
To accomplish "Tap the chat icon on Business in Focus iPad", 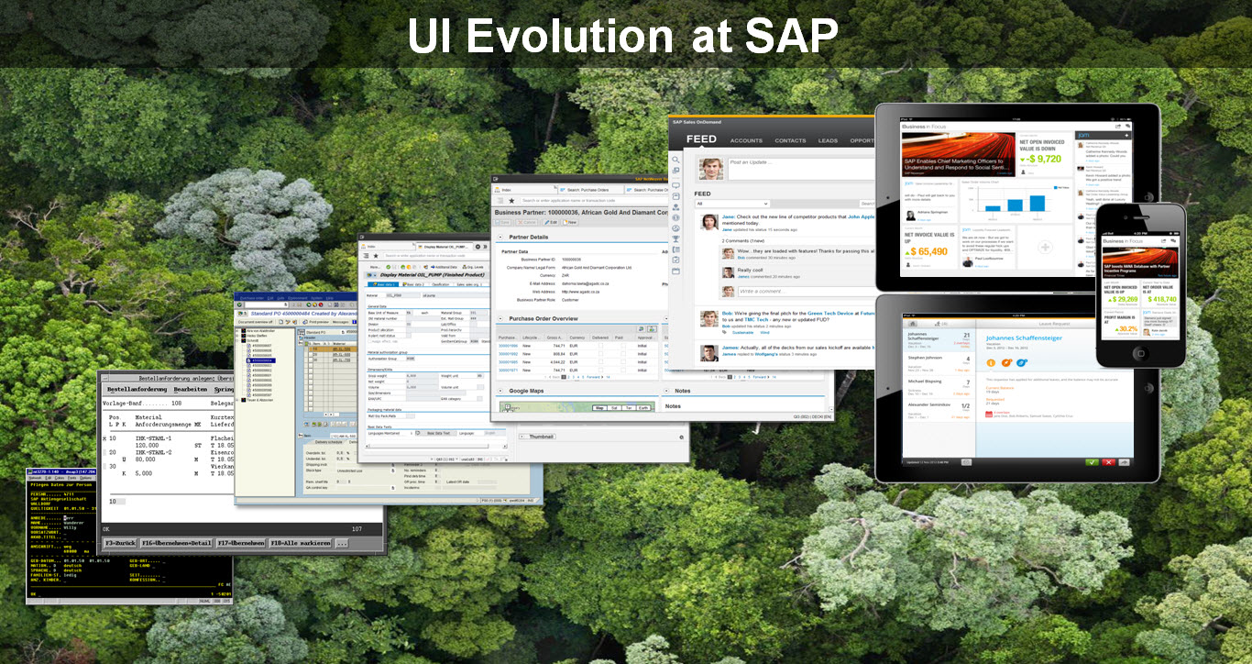I will tap(1127, 127).
